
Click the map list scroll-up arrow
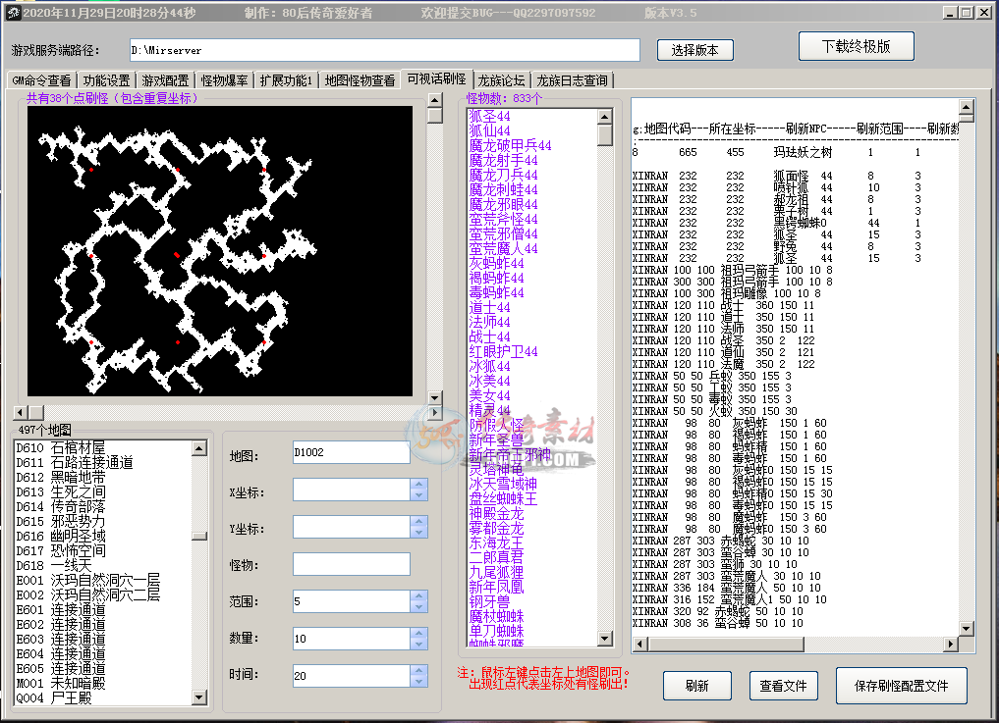(x=199, y=448)
